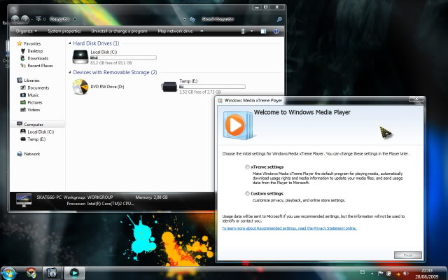
Task: Select the Custom settings radio button
Action: click(247, 193)
